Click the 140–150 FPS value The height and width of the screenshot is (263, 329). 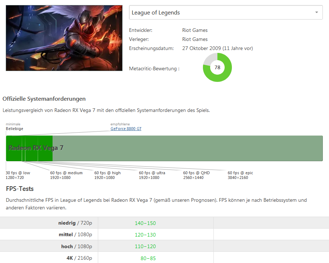click(x=145, y=223)
